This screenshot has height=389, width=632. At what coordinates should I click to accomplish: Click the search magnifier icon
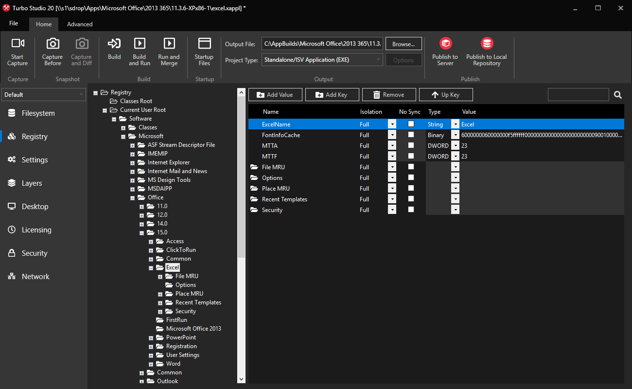tap(618, 95)
